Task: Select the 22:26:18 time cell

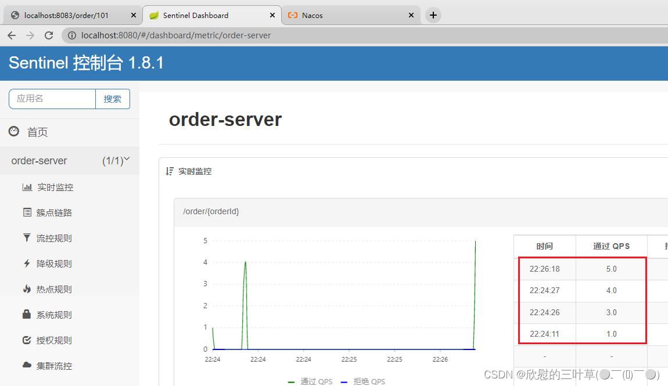Action: pyautogui.click(x=545, y=269)
